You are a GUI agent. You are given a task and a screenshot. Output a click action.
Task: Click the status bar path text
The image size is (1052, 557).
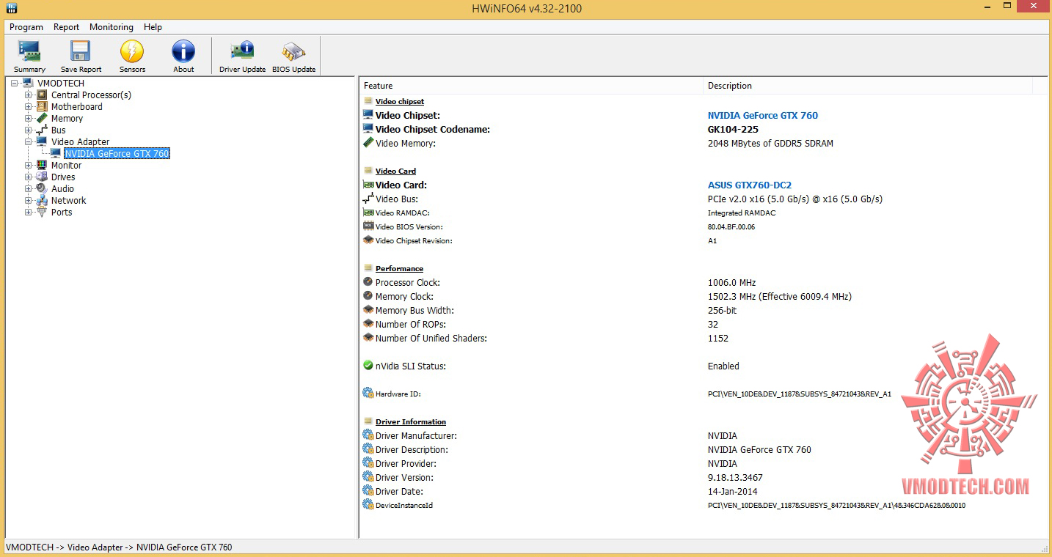[119, 547]
